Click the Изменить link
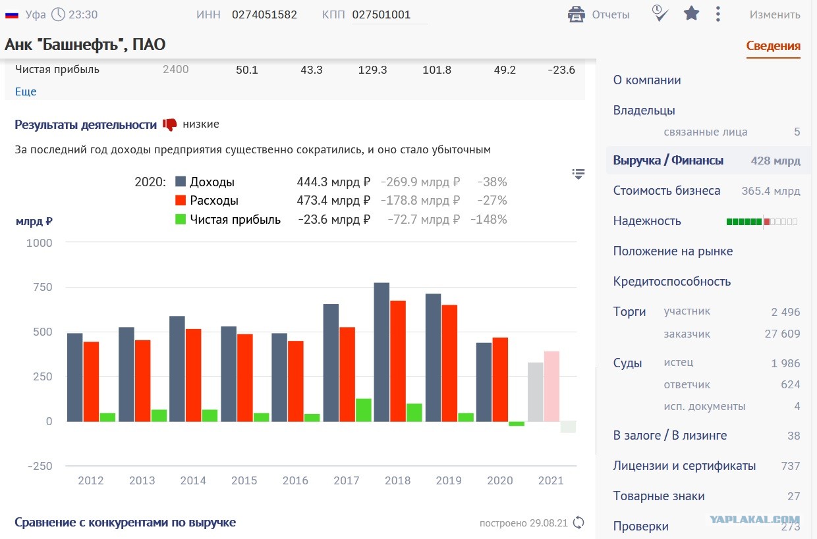This screenshot has width=817, height=539. click(775, 14)
